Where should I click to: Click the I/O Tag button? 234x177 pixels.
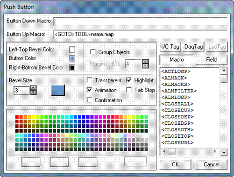pos(170,47)
